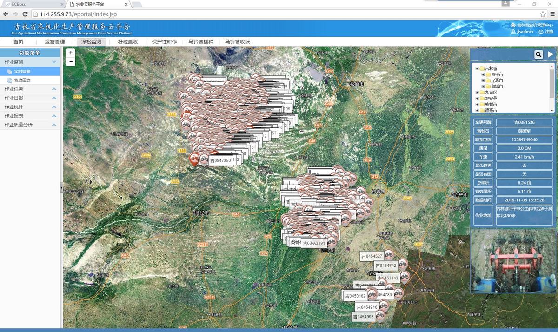Click the Chrome profile avatar icon

pos(506,3)
